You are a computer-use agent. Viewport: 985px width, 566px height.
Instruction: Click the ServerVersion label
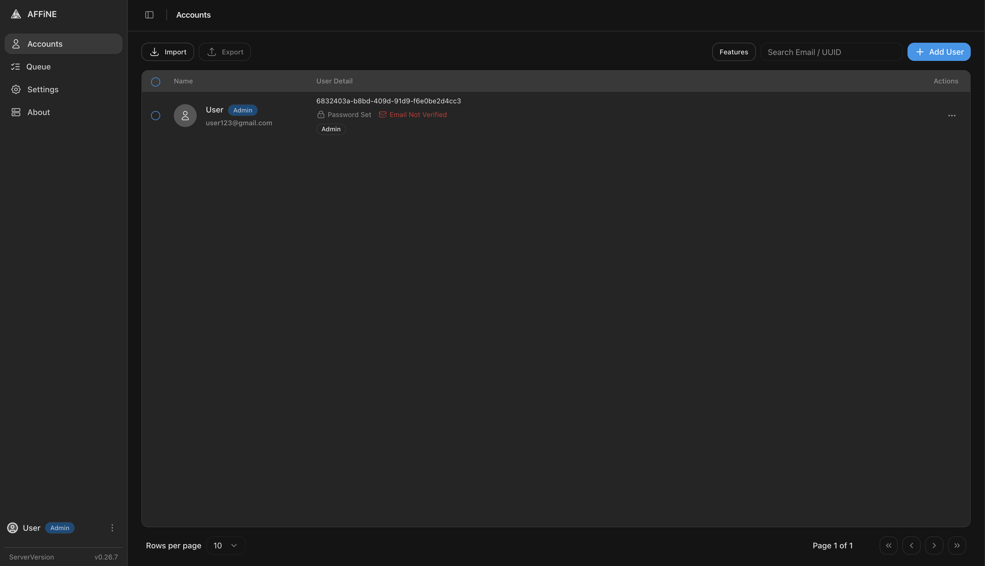32,557
